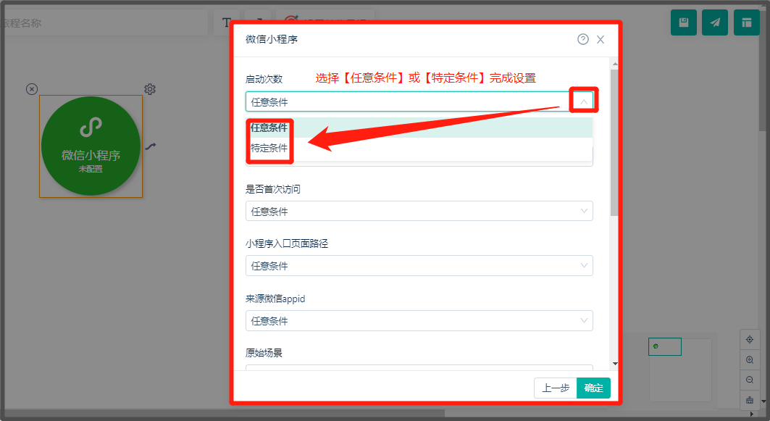Viewport: 770px width, 421px height.
Task: Open the help icon in dialog header
Action: 583,39
